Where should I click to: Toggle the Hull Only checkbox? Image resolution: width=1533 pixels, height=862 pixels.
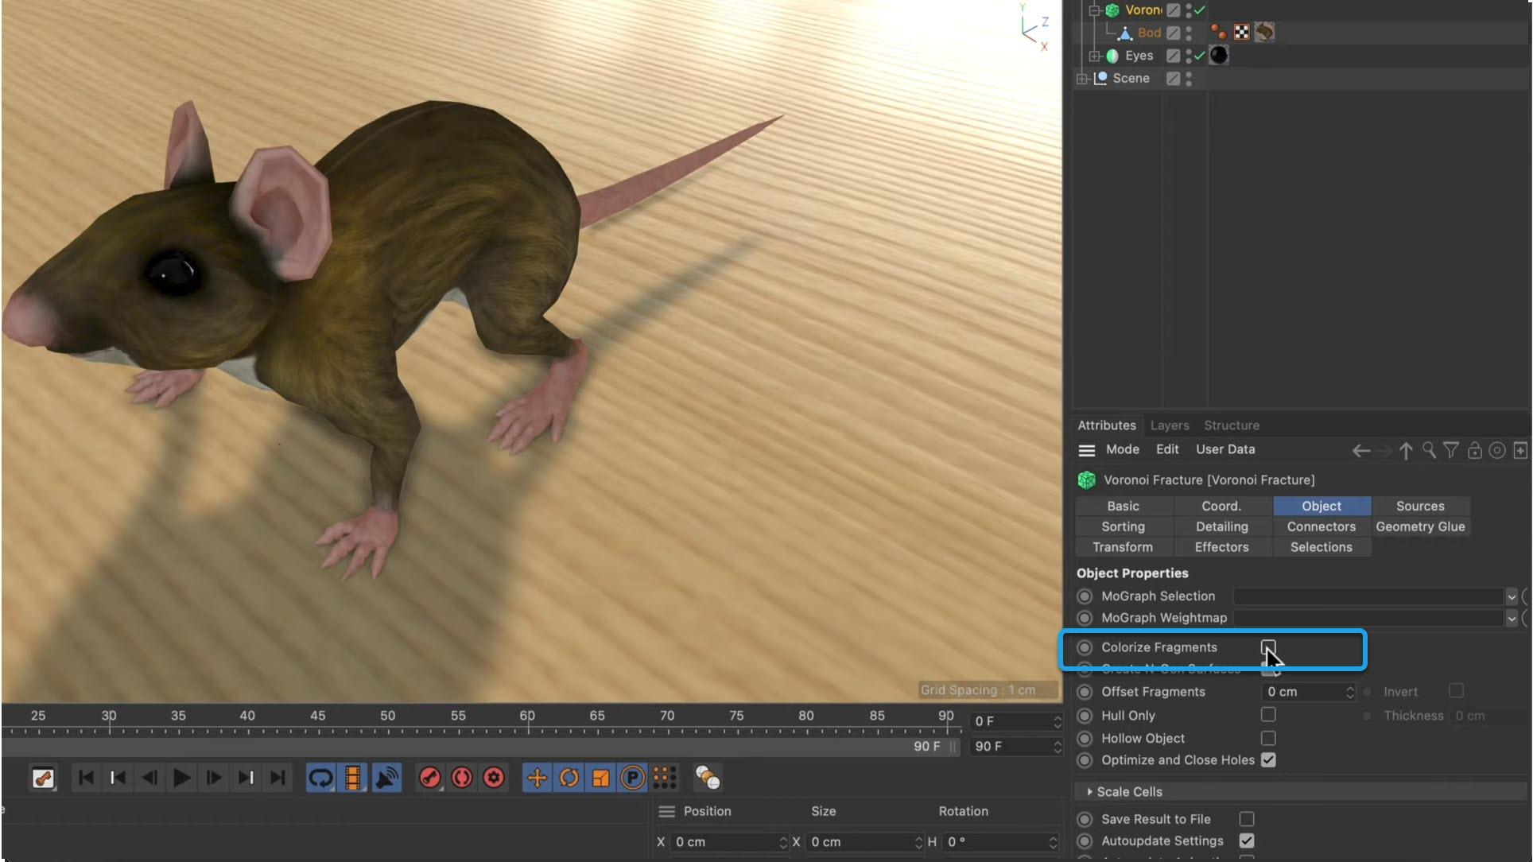click(x=1267, y=714)
